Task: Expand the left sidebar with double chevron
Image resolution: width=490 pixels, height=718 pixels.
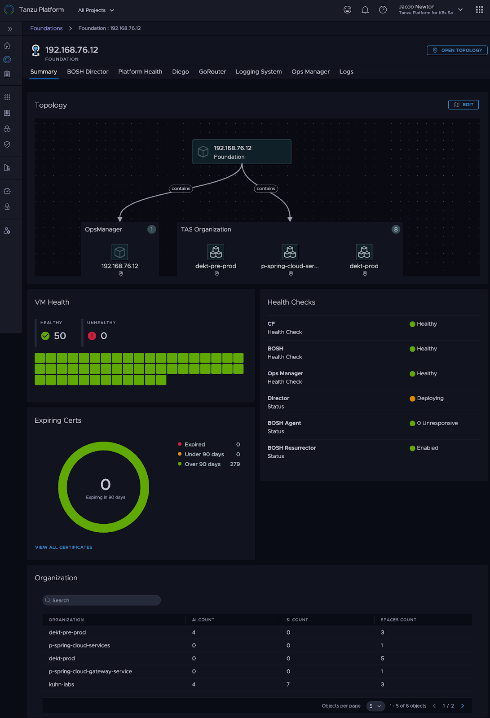Action: tap(9, 29)
